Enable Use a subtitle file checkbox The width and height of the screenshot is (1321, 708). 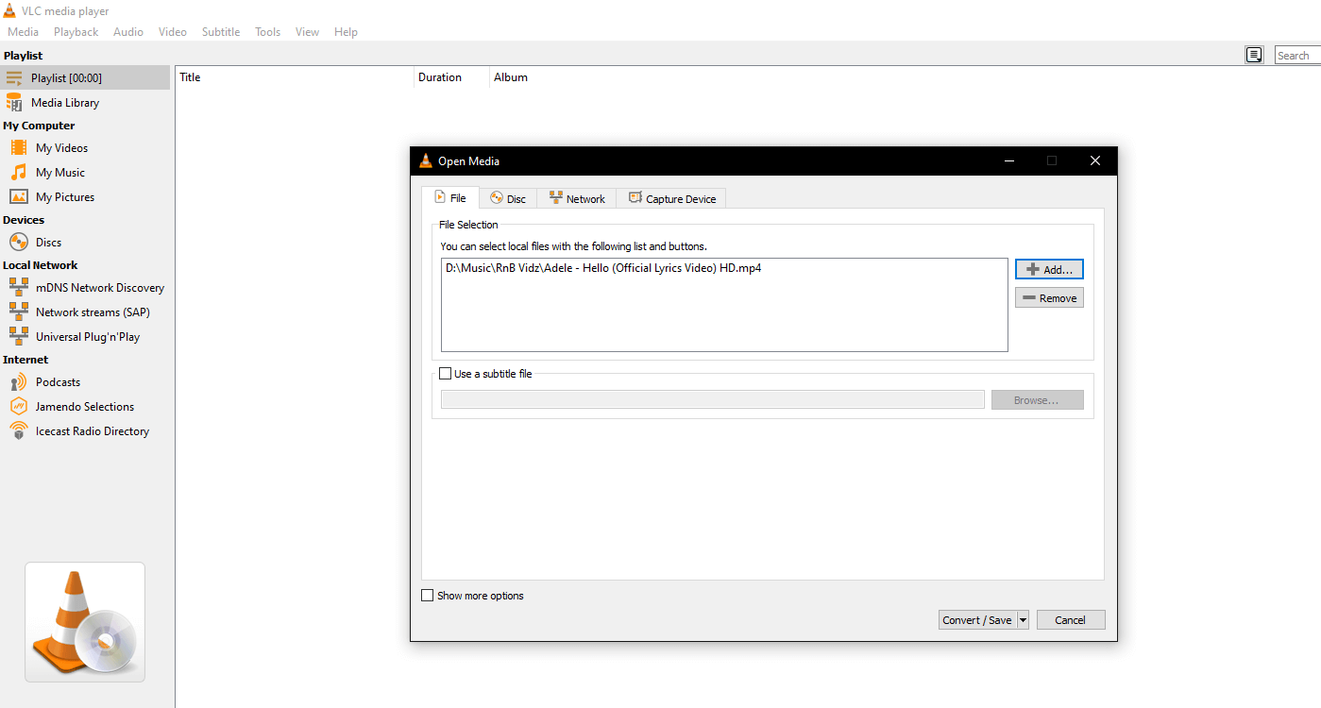pos(446,374)
